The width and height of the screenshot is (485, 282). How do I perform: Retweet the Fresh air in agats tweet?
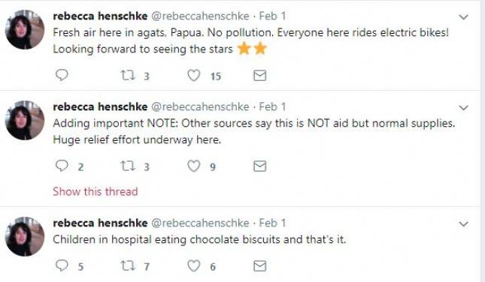(127, 75)
